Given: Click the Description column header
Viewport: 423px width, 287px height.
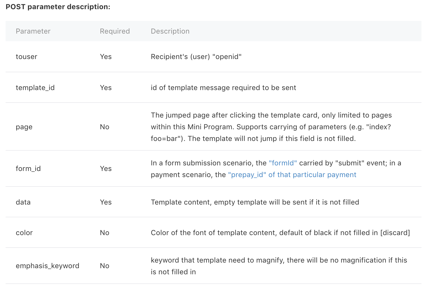Looking at the screenshot, I should 170,31.
